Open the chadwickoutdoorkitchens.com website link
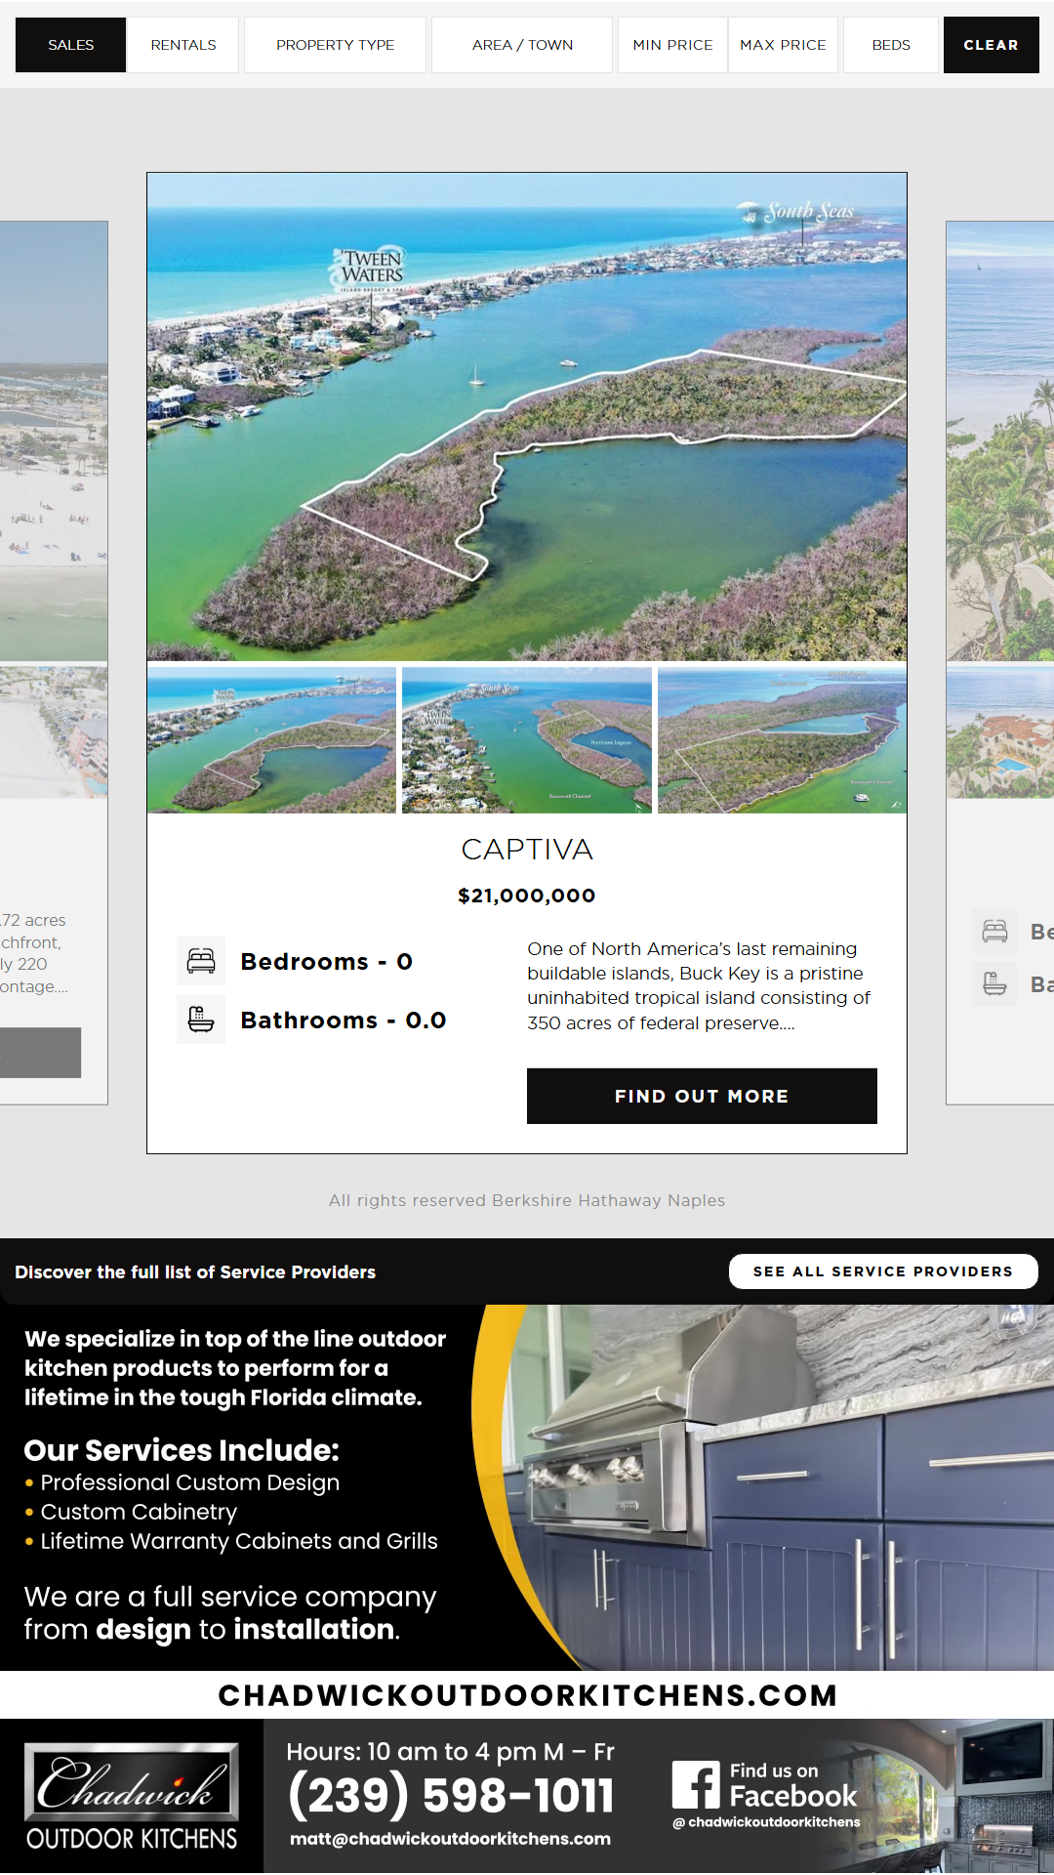 [527, 1695]
